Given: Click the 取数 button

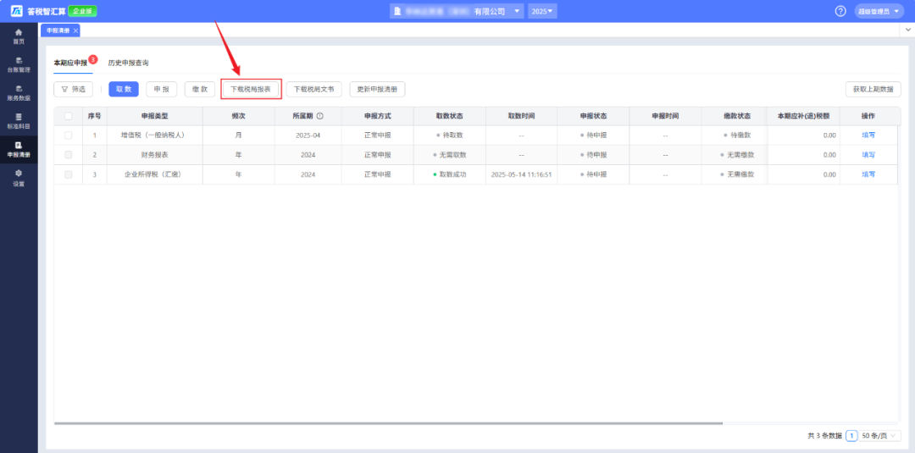Looking at the screenshot, I should (124, 89).
